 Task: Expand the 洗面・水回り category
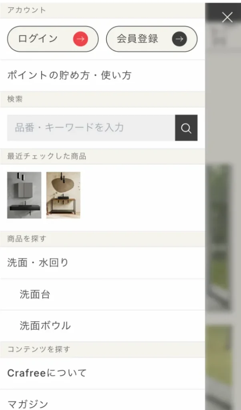tap(102, 263)
